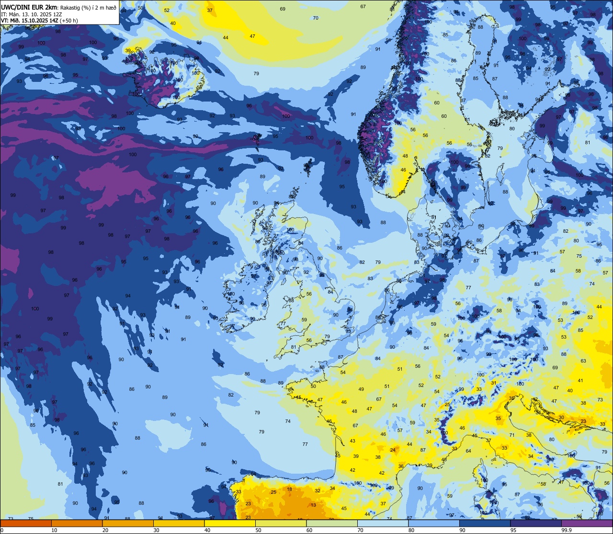Click the humidity value '18' in northern Spain
The width and height of the screenshot is (613, 534).
(289, 489)
